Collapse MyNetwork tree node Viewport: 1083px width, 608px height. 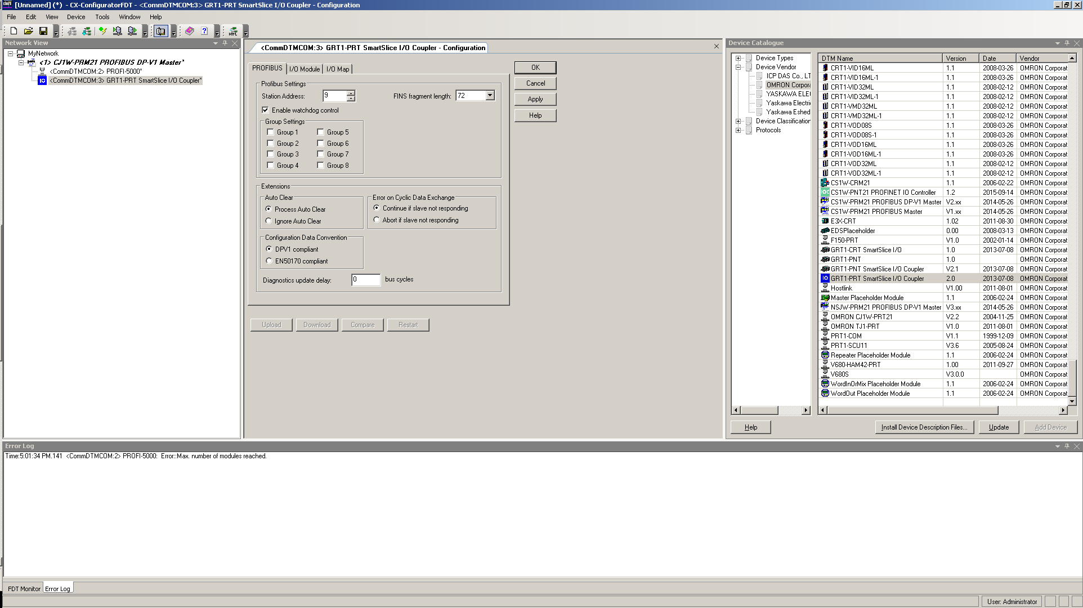click(10, 53)
